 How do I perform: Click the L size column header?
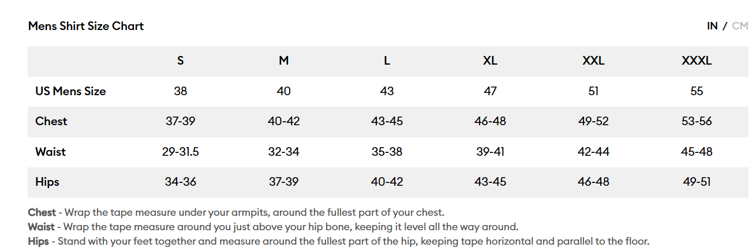pos(387,61)
